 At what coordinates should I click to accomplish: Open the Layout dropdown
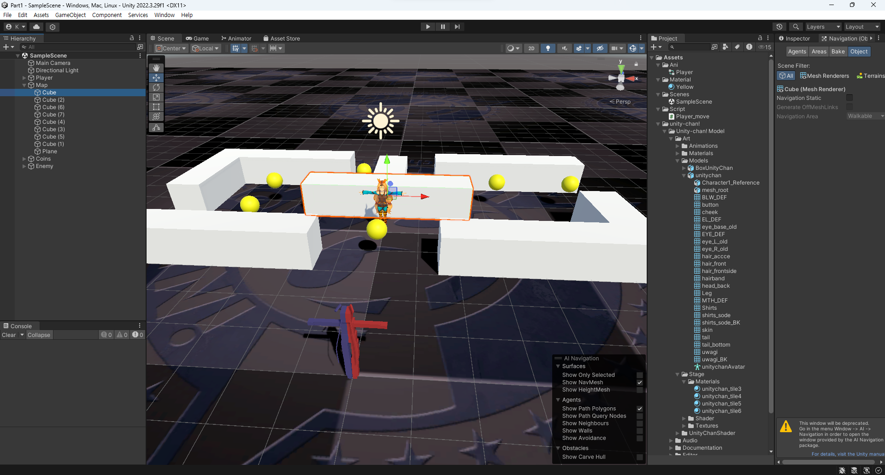(x=862, y=27)
